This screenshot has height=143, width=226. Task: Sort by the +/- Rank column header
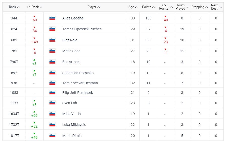(x=35, y=7)
